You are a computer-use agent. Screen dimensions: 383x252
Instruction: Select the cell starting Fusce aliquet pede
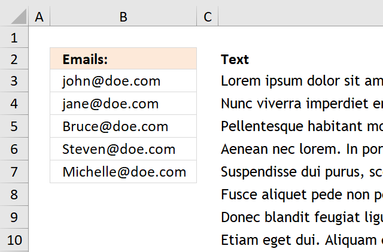point(300,195)
